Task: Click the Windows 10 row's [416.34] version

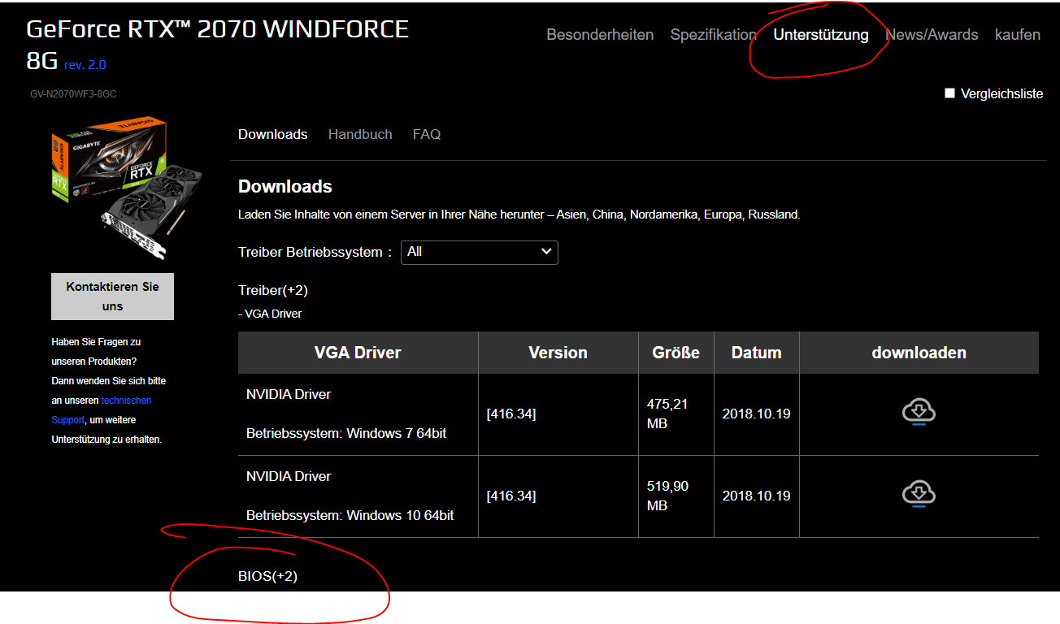Action: pyautogui.click(x=511, y=496)
